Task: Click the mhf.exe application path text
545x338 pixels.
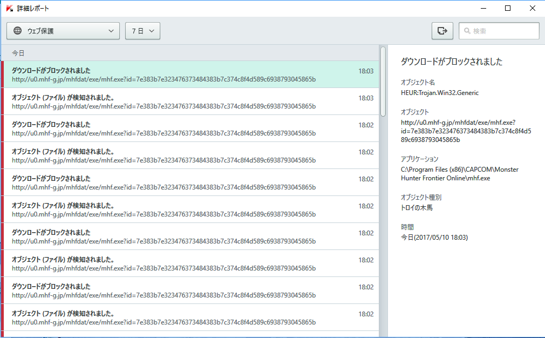Action: [x=460, y=173]
